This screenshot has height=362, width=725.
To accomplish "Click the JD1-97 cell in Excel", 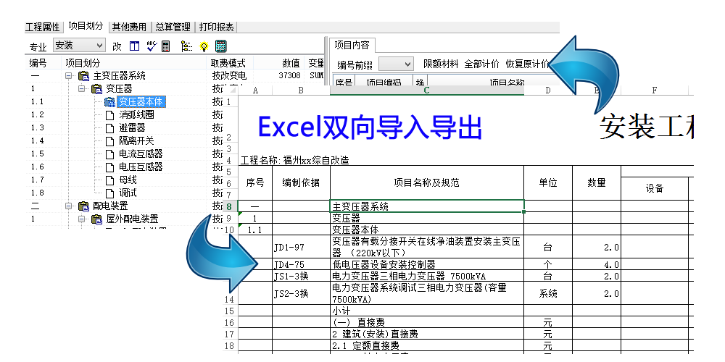I will [301, 247].
